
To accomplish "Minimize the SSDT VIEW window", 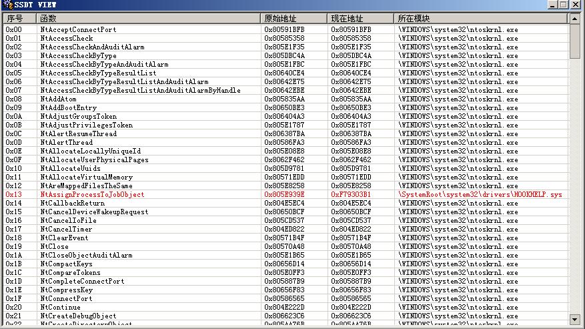I will tap(552, 5).
